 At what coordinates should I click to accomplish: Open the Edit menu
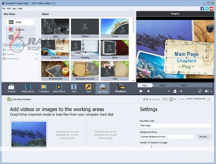coord(9,8)
